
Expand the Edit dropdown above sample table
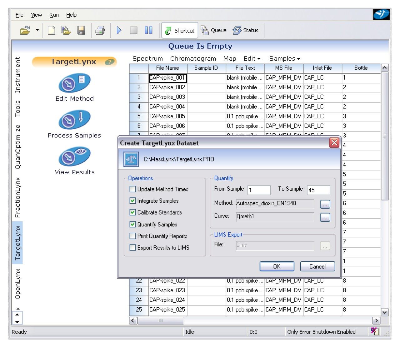(x=252, y=59)
